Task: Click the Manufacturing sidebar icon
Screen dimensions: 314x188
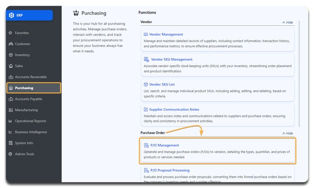Action: [11, 110]
